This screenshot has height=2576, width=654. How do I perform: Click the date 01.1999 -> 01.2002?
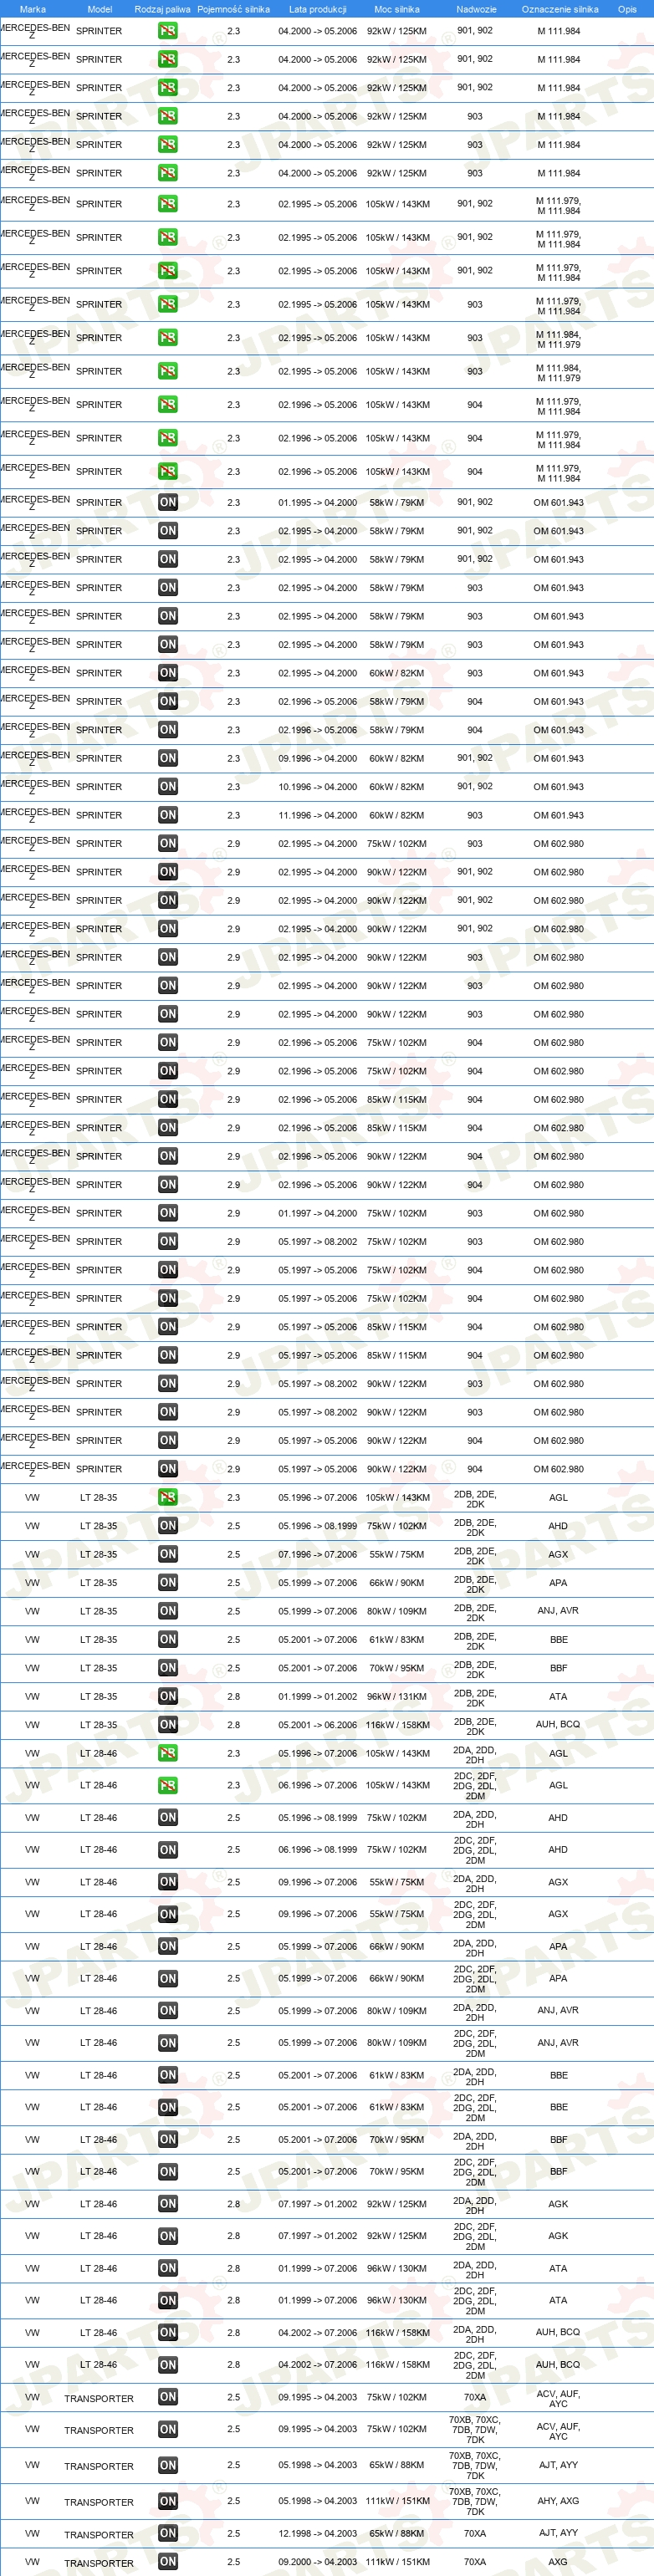click(317, 1697)
